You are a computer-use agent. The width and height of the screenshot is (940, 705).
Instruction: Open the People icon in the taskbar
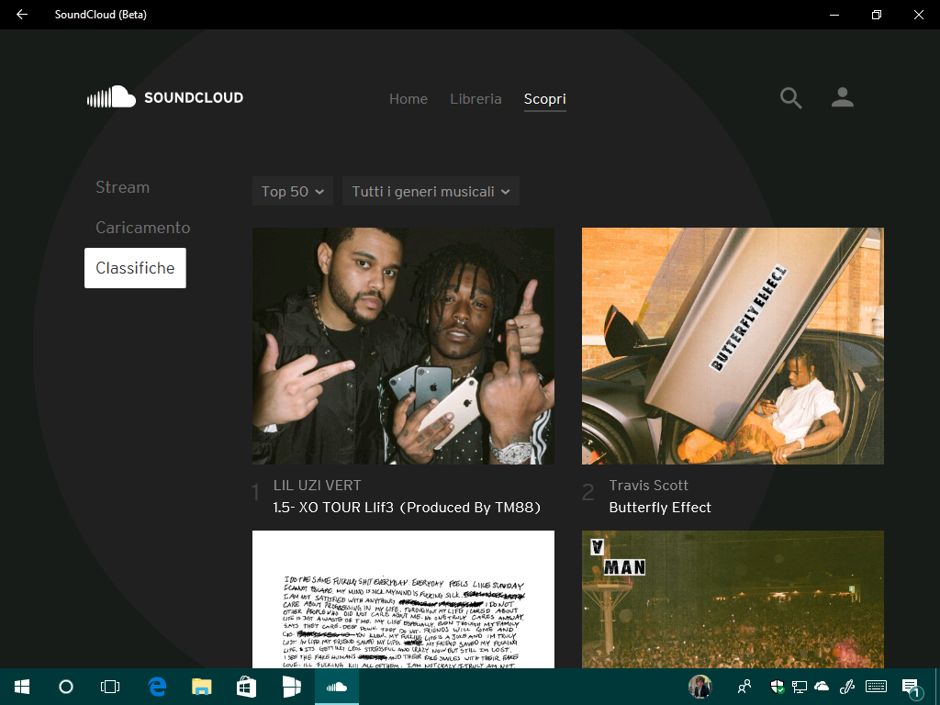click(744, 687)
